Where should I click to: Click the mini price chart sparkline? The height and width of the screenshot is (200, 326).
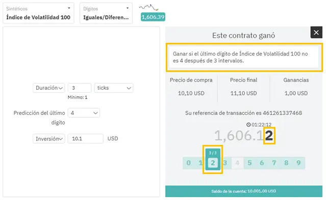click(x=148, y=8)
